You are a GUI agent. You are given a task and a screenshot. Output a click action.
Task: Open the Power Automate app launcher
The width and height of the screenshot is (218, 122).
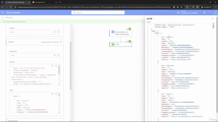tap(3, 13)
